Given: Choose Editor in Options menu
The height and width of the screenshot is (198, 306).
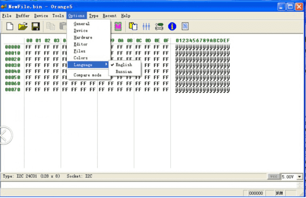Looking at the screenshot, I should pos(89,44).
